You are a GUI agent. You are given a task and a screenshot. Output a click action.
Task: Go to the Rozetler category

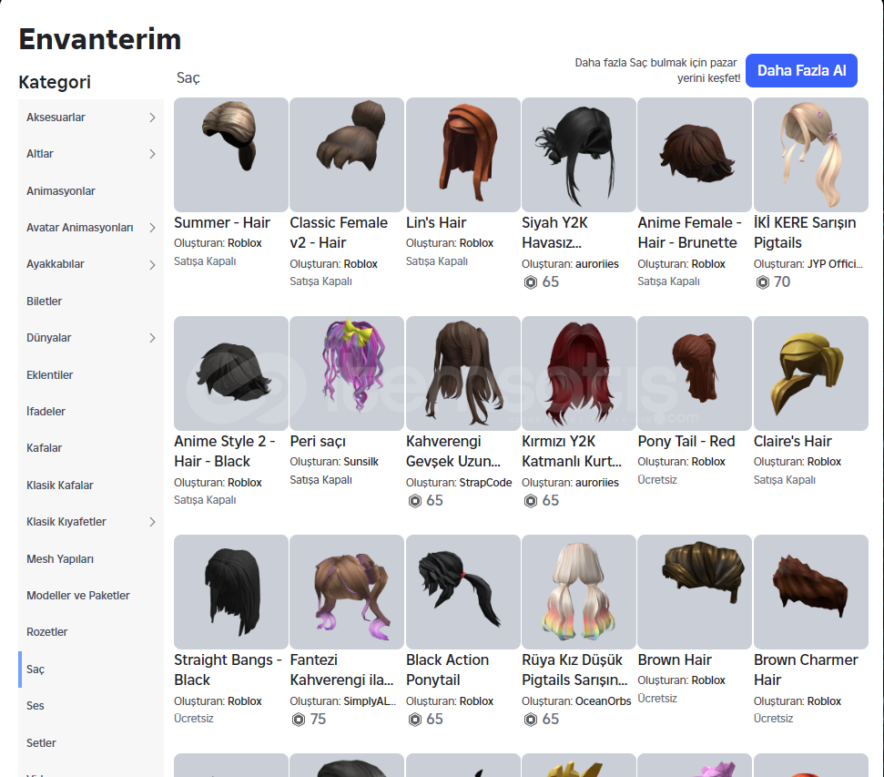click(x=91, y=632)
